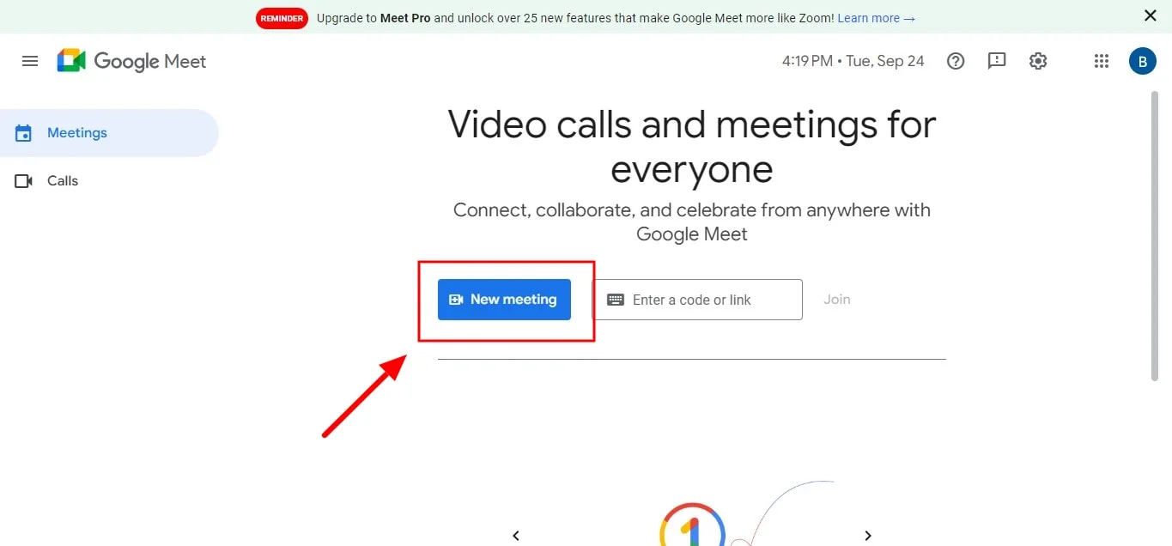Go to previous carousel slide
Screen dimensions: 1172x546
tap(516, 536)
